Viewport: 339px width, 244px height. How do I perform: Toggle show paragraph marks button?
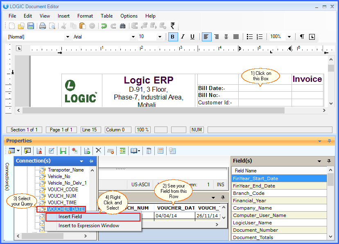(302, 37)
